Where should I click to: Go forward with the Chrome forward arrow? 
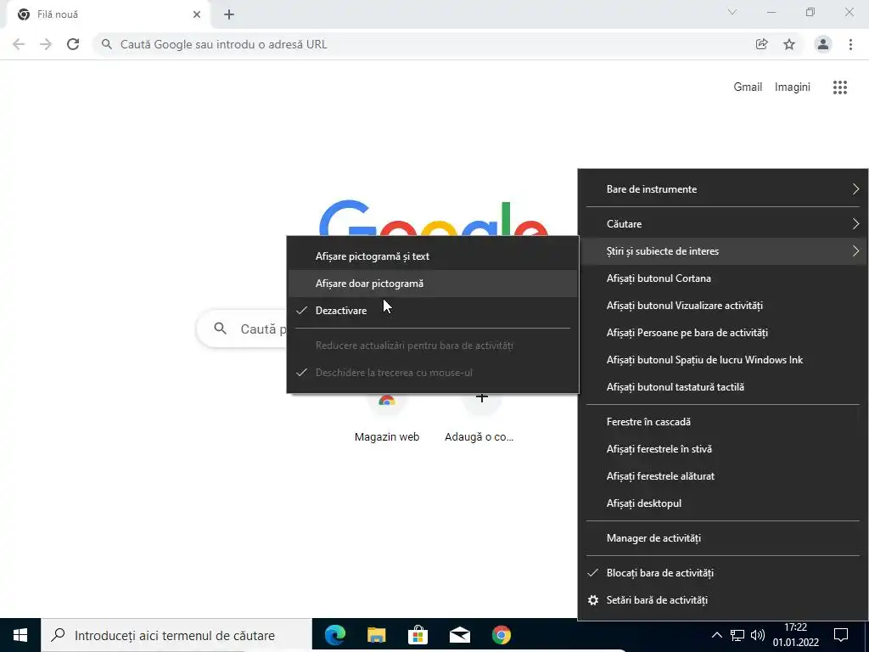point(46,44)
